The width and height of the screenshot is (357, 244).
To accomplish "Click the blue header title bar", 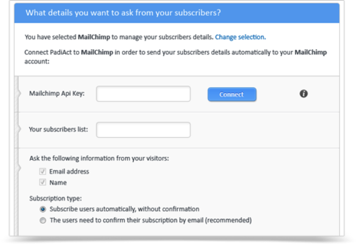I will click(x=177, y=13).
